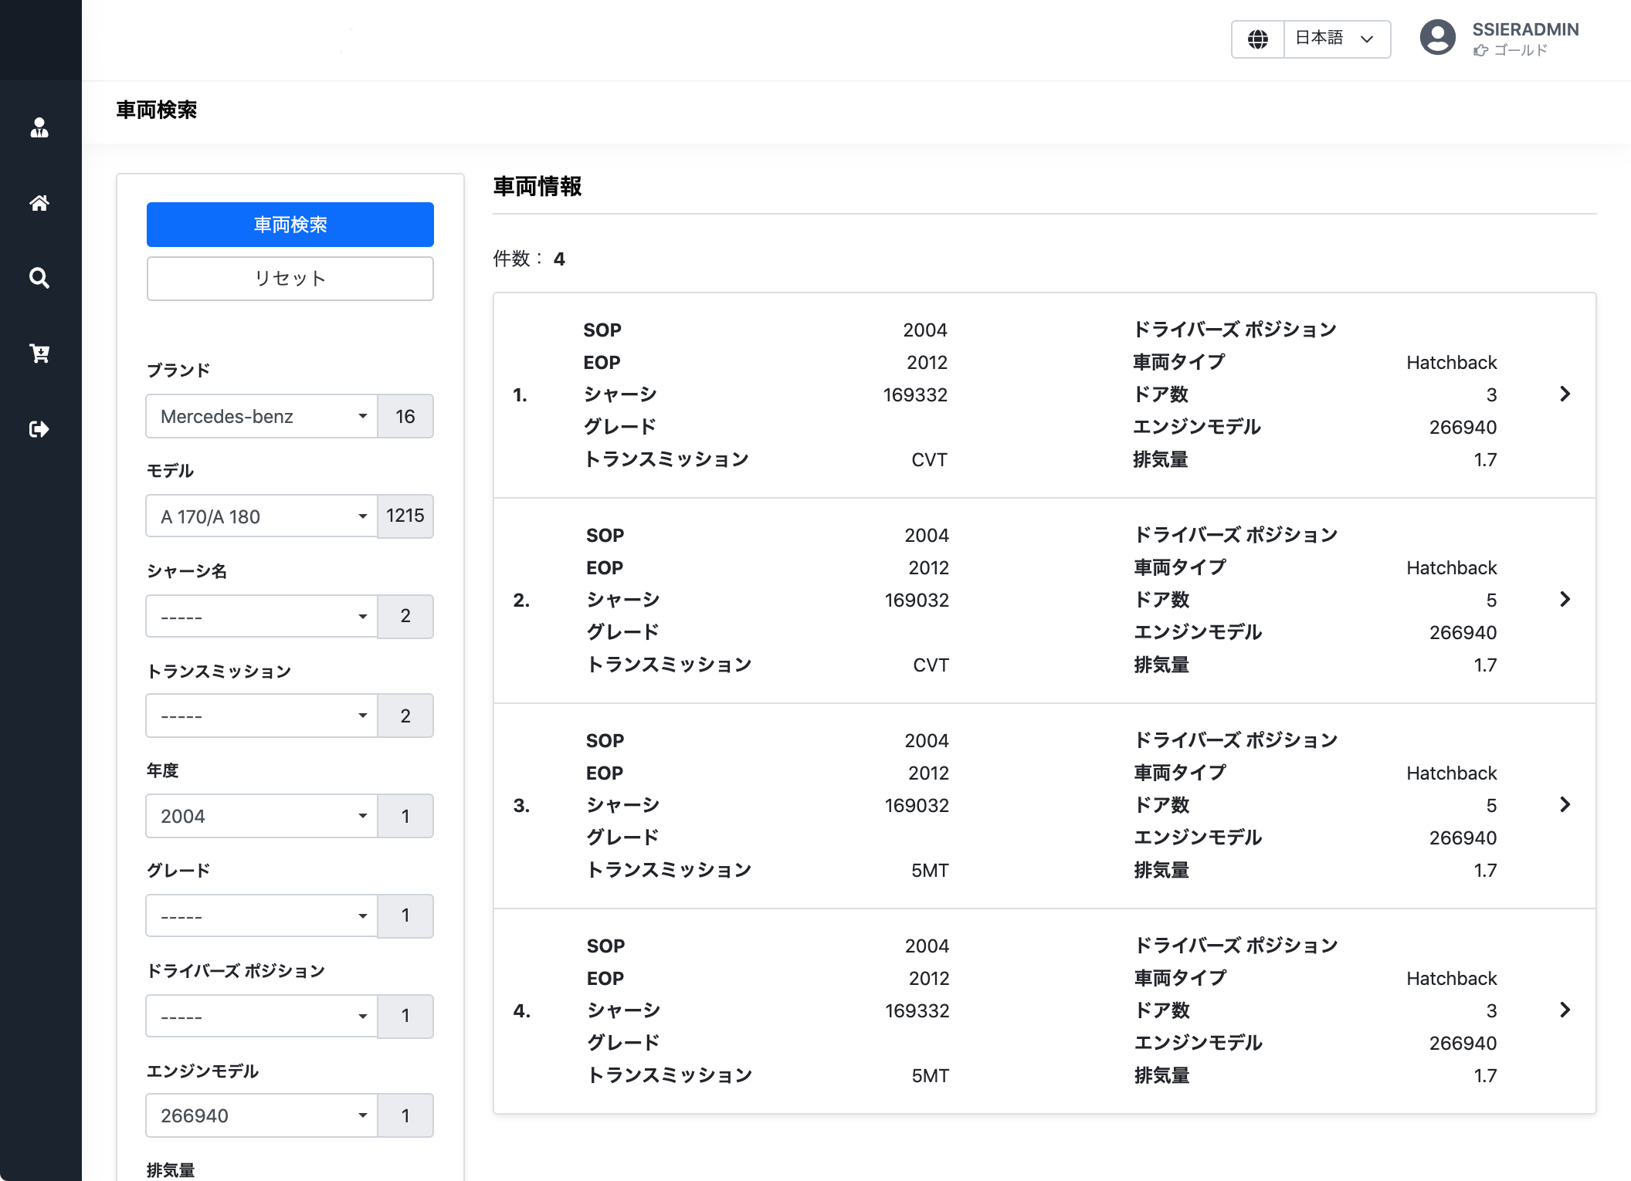Click 5MT transmission value in result 4
1631x1181 pixels.
(x=930, y=1075)
